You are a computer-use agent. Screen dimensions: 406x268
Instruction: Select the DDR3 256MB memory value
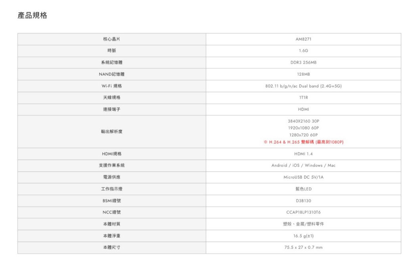303,63
